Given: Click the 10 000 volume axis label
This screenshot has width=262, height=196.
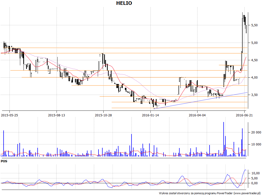Looking at the screenshot, I should [x=256, y=144].
